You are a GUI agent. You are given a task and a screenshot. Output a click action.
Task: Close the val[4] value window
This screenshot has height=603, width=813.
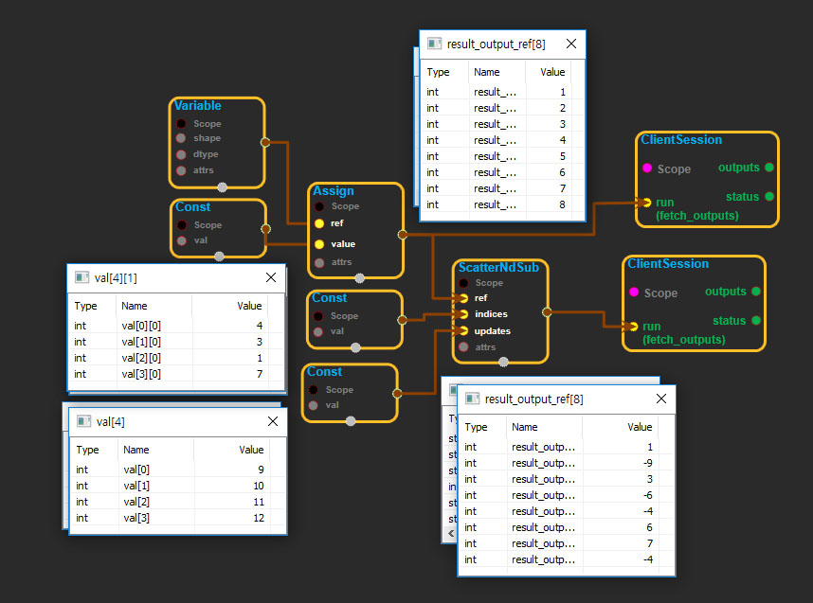273,421
